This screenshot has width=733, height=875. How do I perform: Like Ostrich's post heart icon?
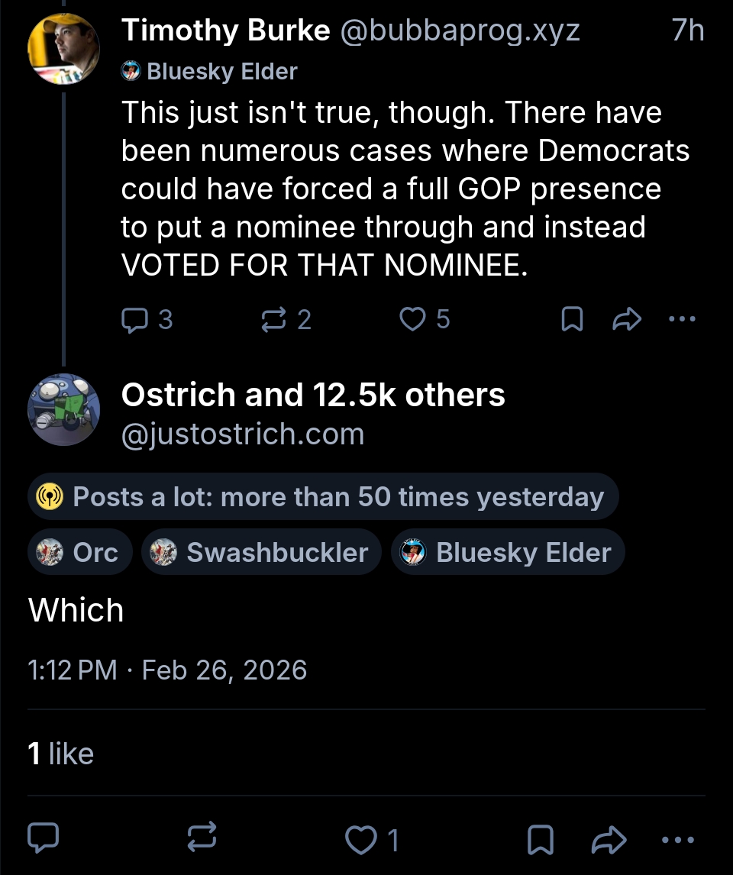[x=358, y=841]
